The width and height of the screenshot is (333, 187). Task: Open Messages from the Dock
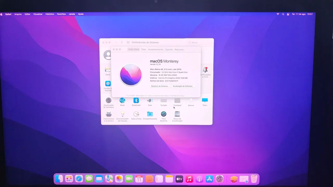tap(89, 179)
